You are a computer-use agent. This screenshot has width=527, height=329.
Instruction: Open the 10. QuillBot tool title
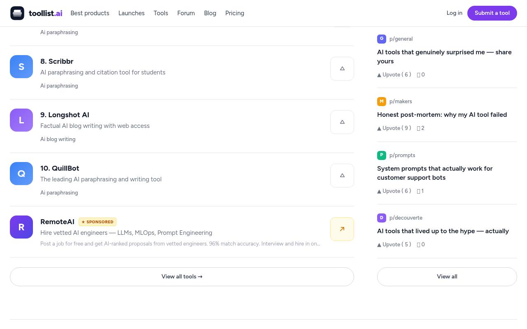pyautogui.click(x=60, y=169)
